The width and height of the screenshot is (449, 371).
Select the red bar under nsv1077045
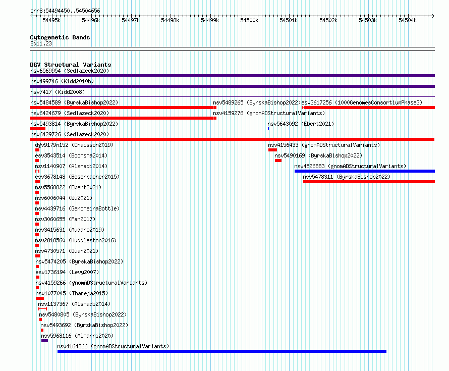(40, 298)
